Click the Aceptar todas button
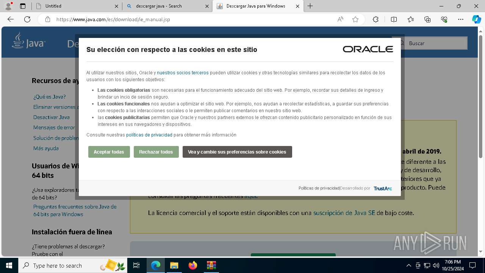Image resolution: width=485 pixels, height=273 pixels. coord(109,152)
